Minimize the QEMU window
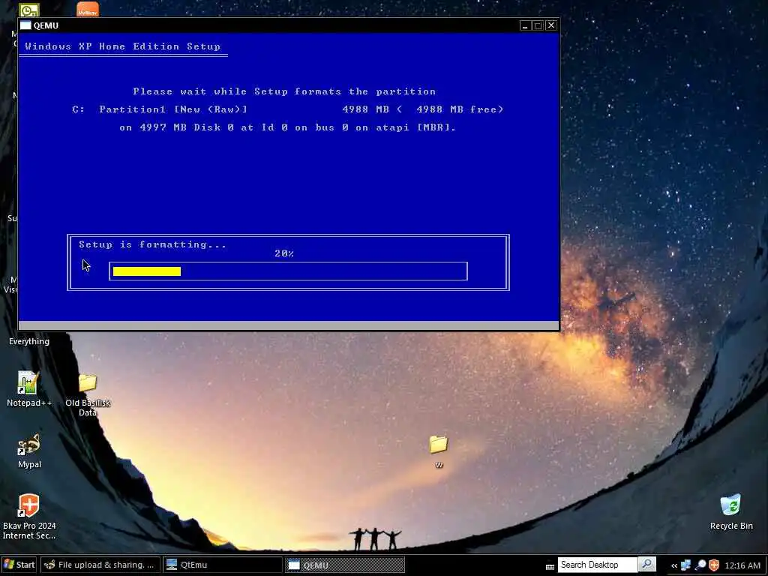The width and height of the screenshot is (768, 576). pyautogui.click(x=525, y=25)
